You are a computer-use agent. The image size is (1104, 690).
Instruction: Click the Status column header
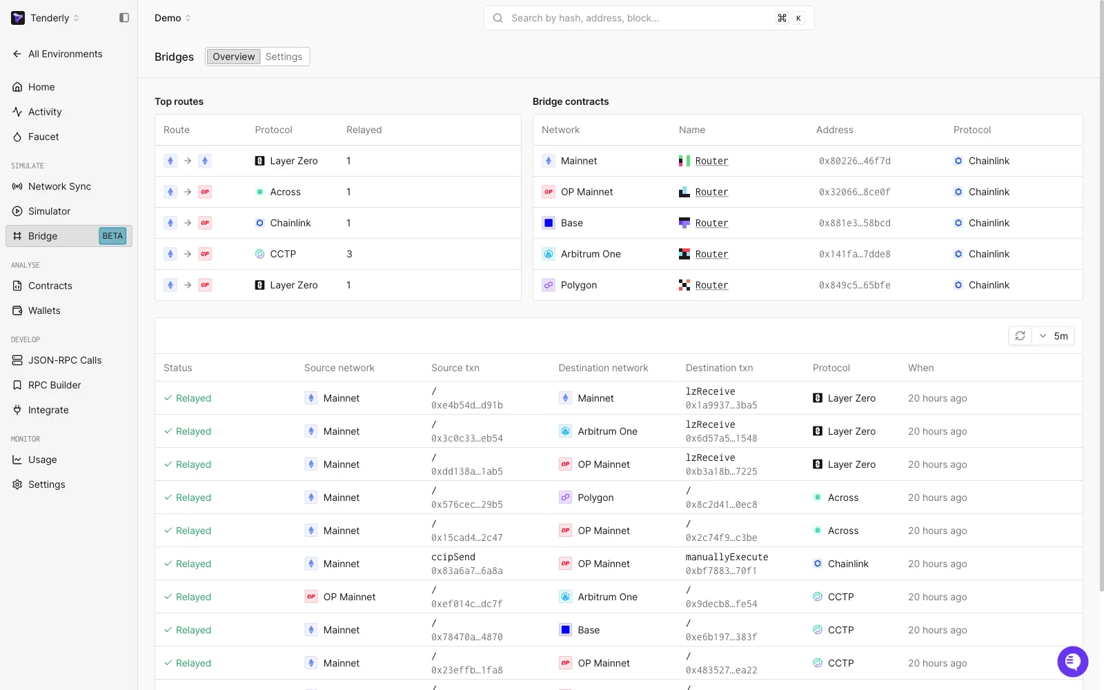pos(178,368)
